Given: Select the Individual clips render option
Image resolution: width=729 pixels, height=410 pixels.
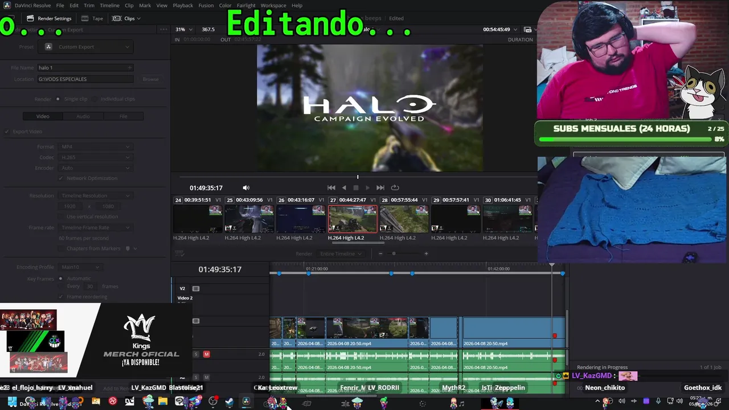Looking at the screenshot, I should click(x=94, y=99).
